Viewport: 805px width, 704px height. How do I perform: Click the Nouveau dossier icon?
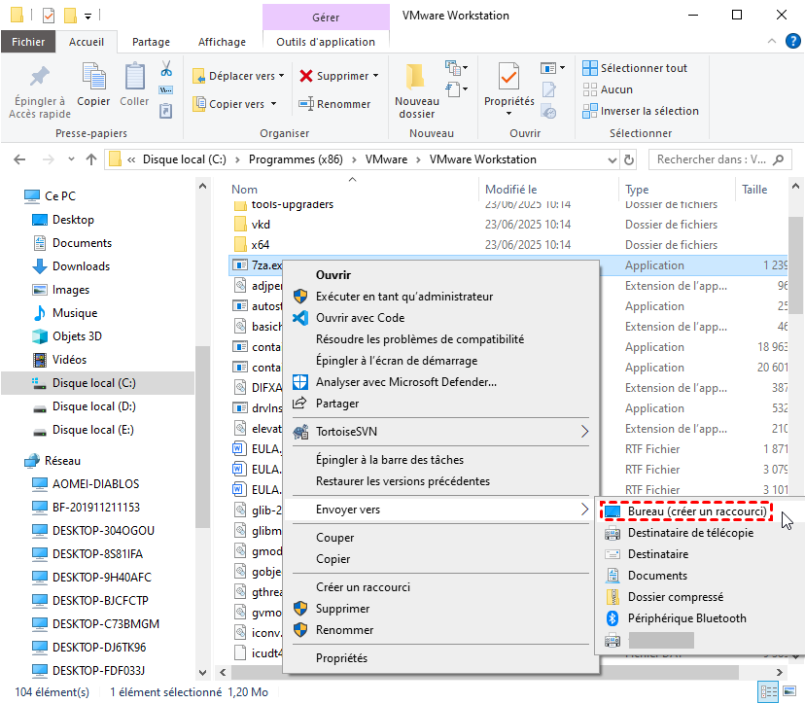click(416, 78)
